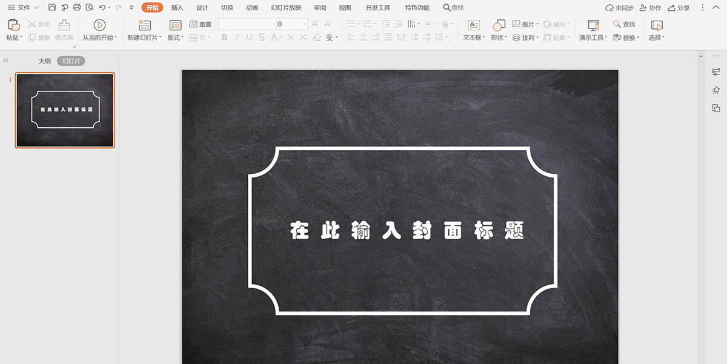Click the 协作 collaborate button

[650, 8]
